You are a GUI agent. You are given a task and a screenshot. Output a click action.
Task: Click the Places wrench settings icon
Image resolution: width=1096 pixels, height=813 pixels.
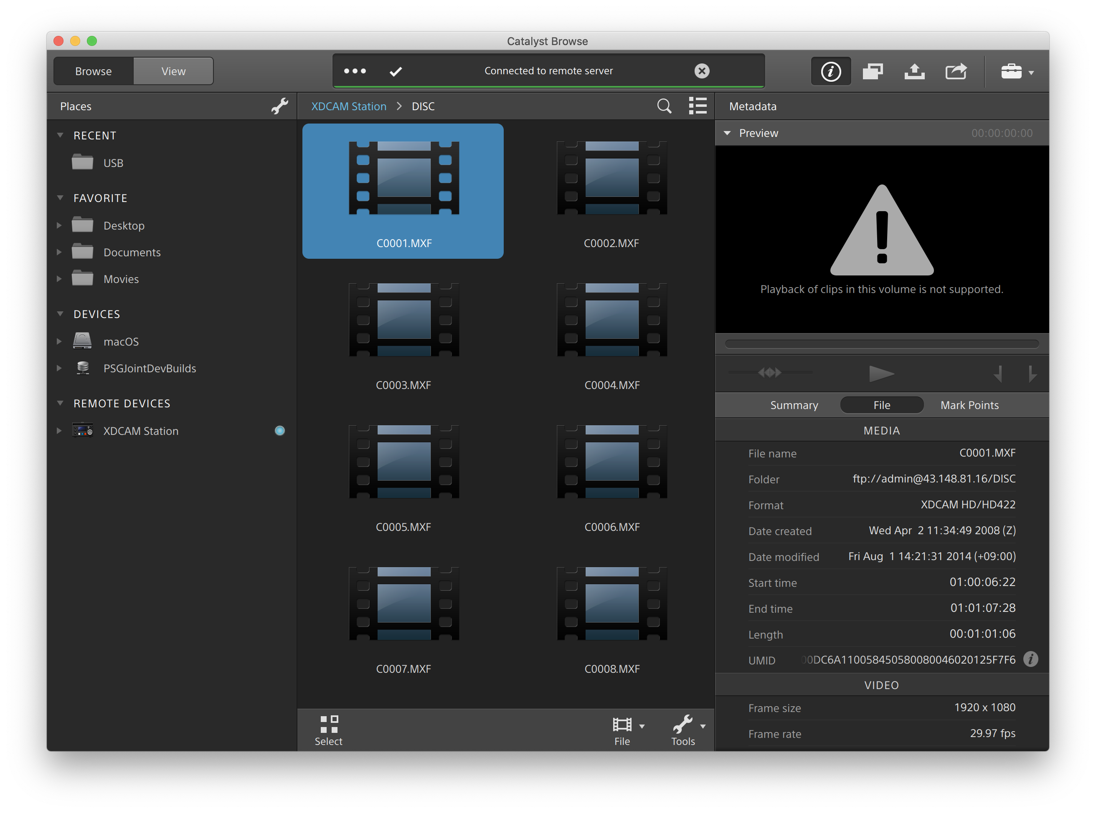[x=279, y=106]
